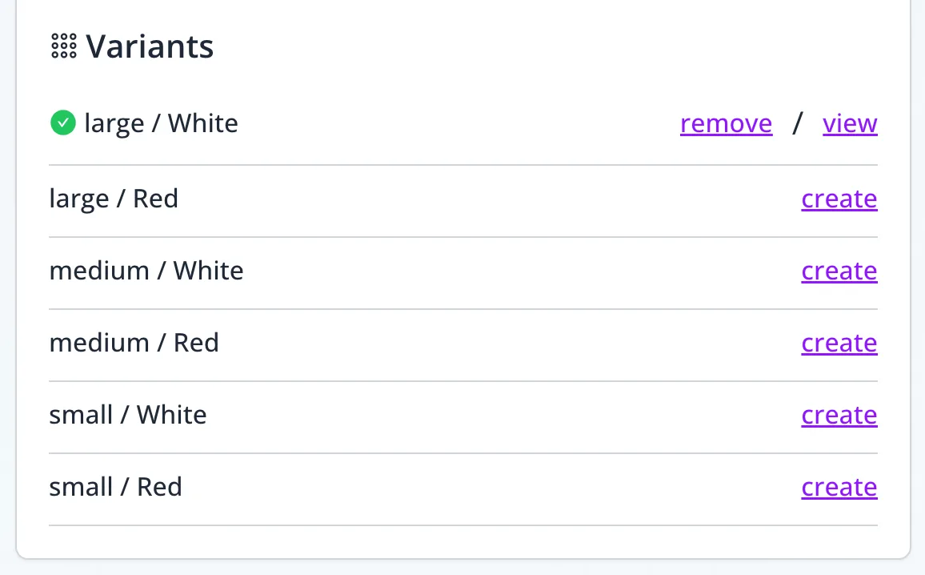
Task: Click the green checkmark beside large / White
Action: click(x=62, y=123)
